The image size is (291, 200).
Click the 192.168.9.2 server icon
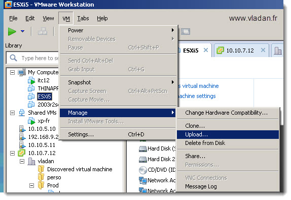point(22,137)
